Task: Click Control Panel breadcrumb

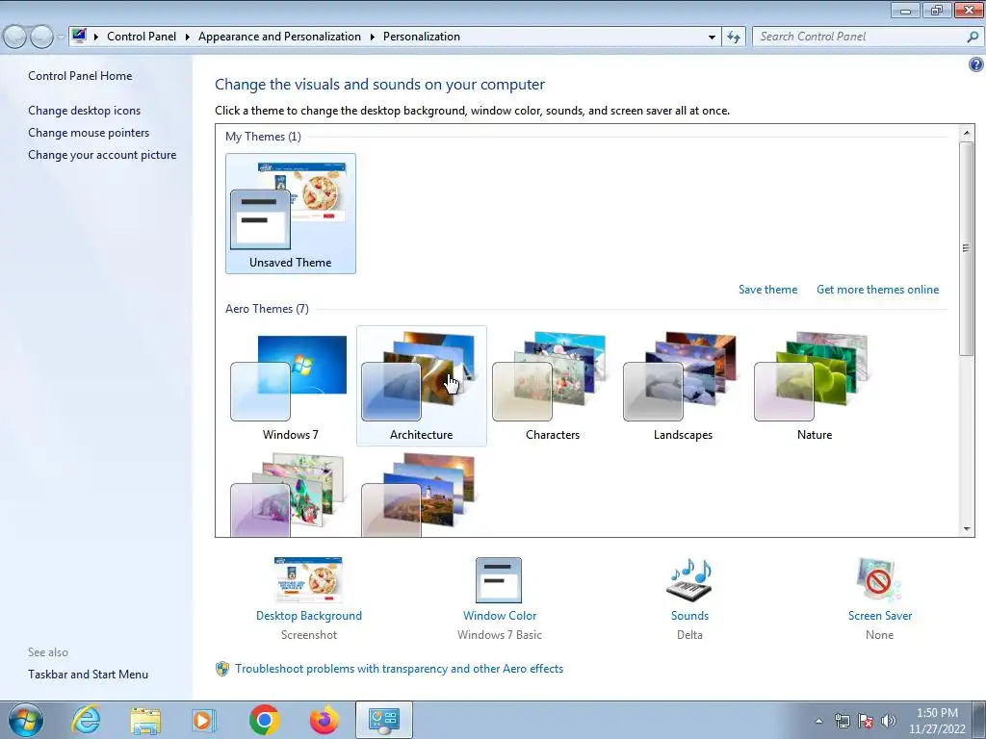Action: [142, 37]
